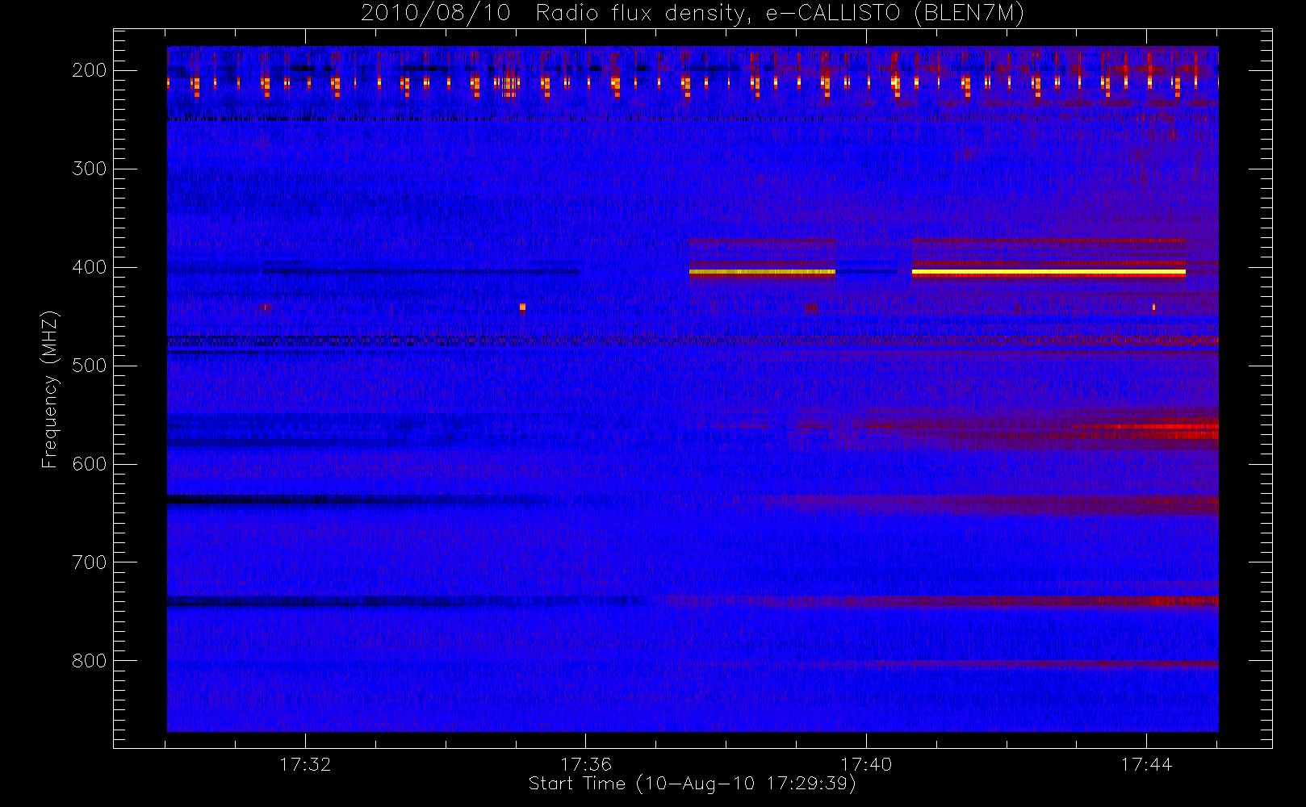Click the 17:44 time tick label

click(1146, 763)
